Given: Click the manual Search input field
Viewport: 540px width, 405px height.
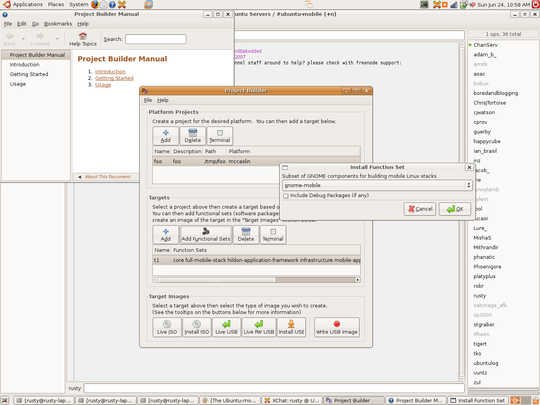Looking at the screenshot, I should pyautogui.click(x=156, y=39).
